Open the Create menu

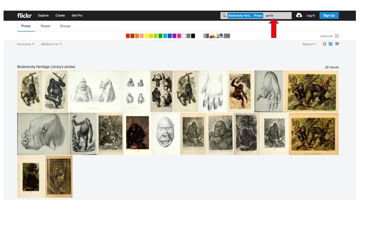click(60, 15)
